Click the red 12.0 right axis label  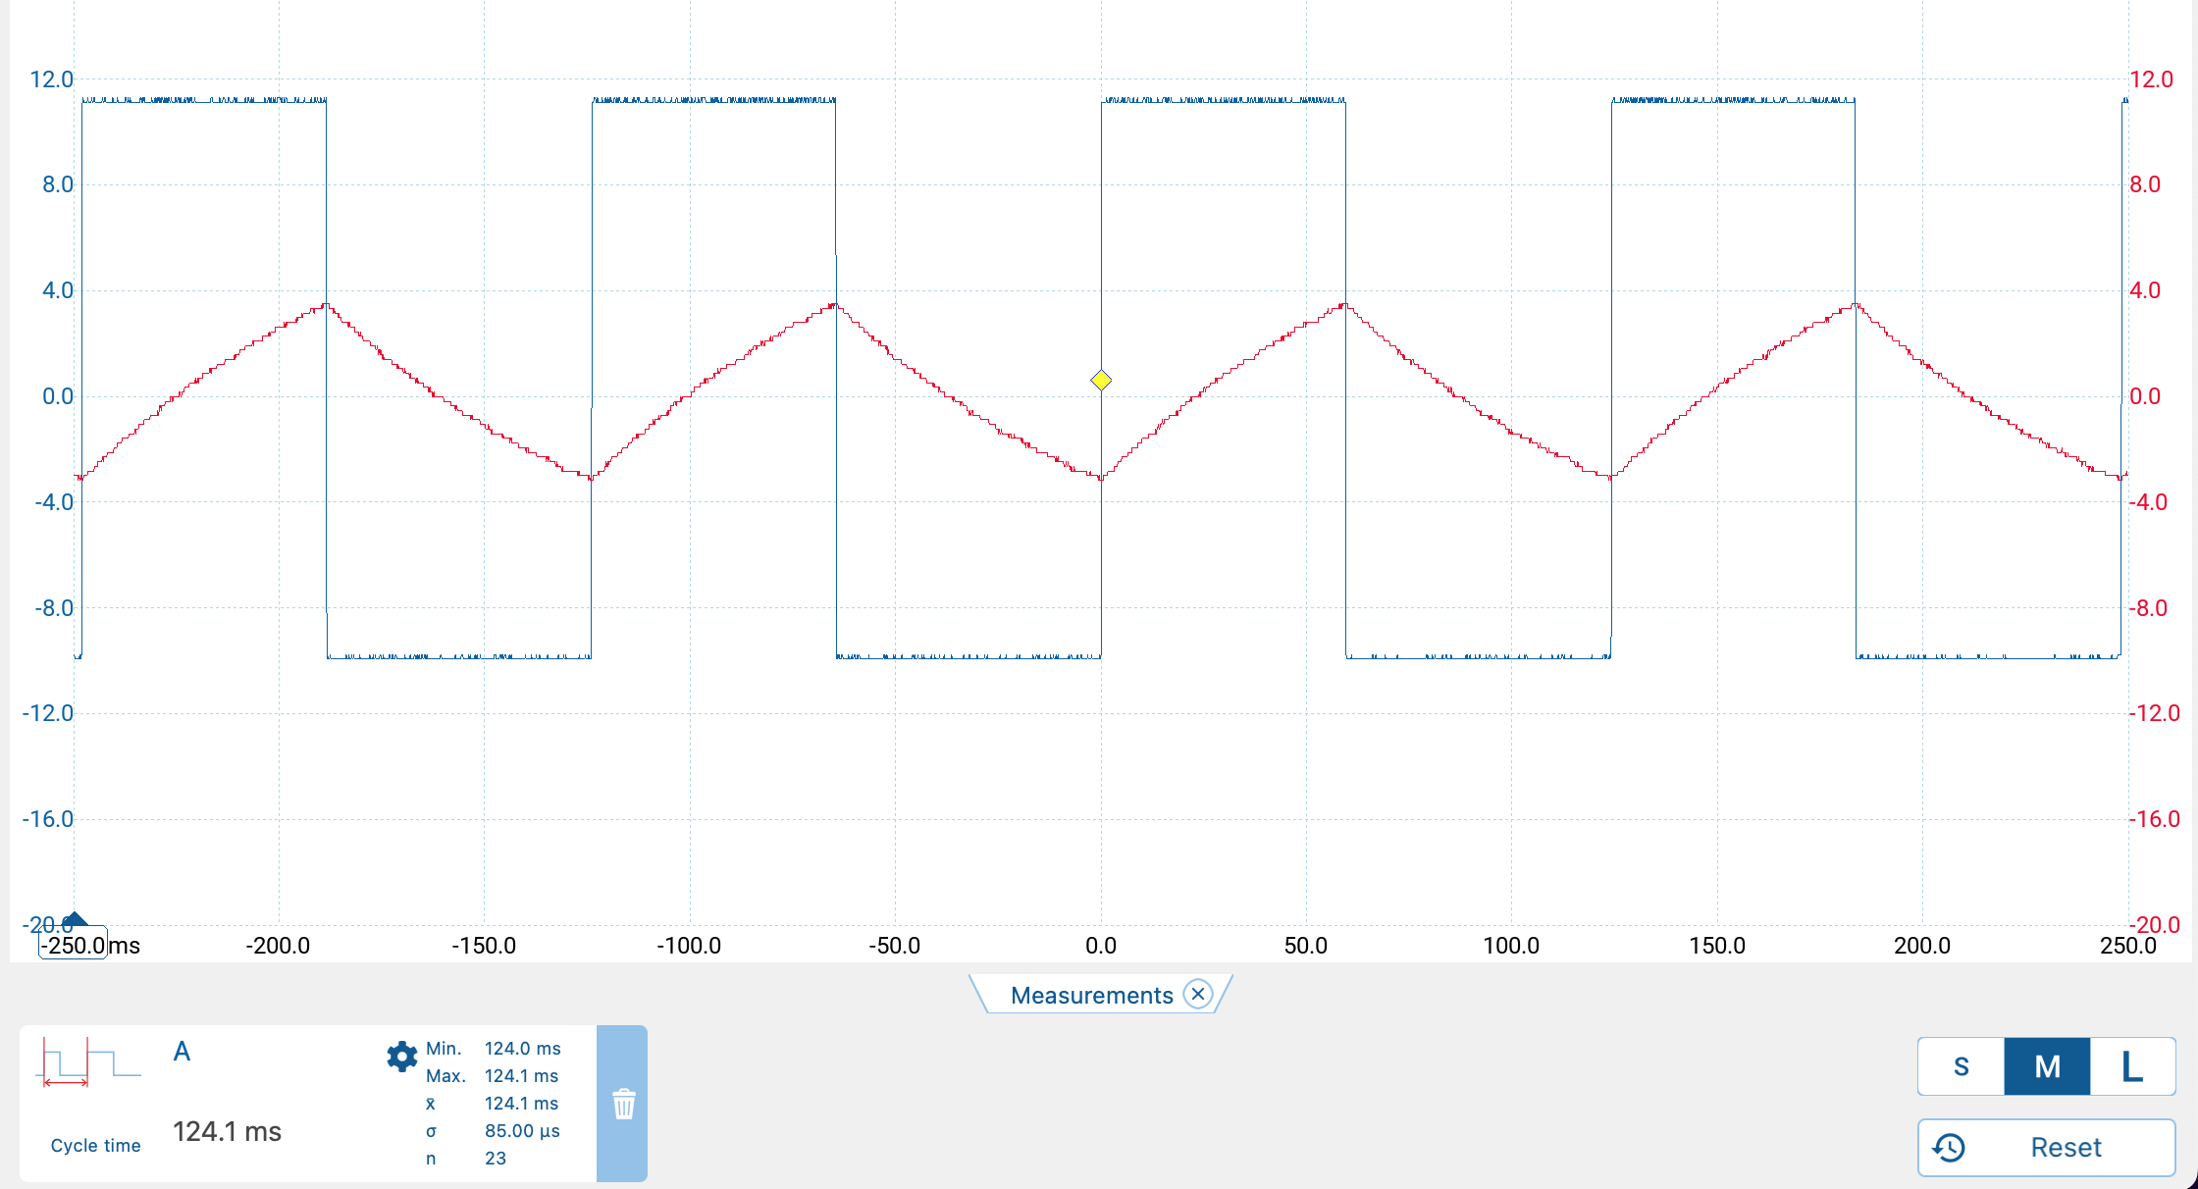[x=2151, y=79]
